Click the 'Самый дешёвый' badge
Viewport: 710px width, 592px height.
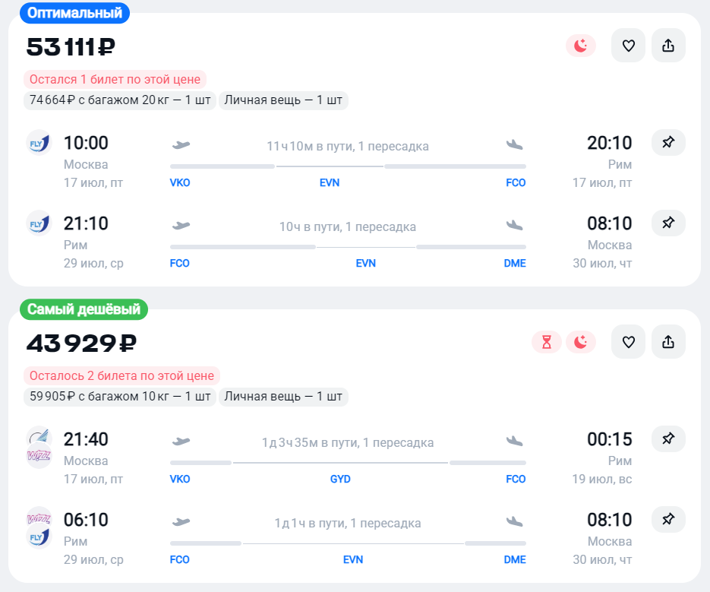[x=84, y=309]
